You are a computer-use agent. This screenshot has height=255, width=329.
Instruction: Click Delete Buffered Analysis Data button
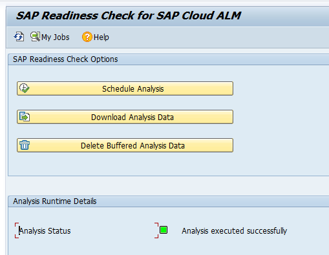coord(125,145)
